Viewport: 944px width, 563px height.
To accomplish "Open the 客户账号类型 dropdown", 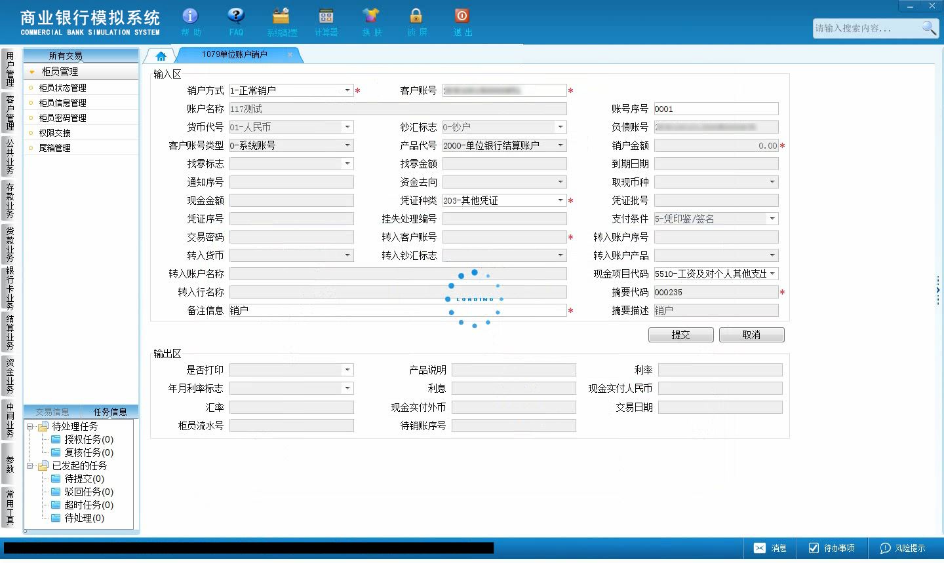I will tap(347, 145).
